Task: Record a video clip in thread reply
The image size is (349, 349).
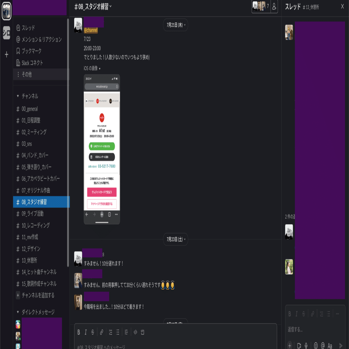Action: click(299, 346)
